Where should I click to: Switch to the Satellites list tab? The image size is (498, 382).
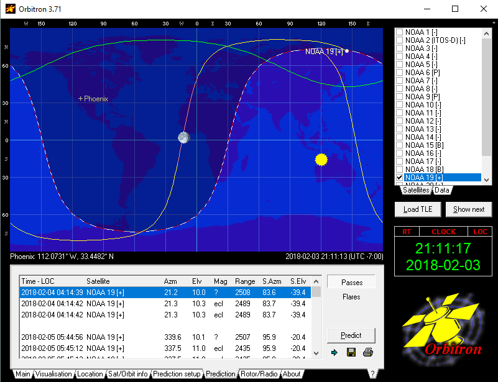[x=416, y=189]
